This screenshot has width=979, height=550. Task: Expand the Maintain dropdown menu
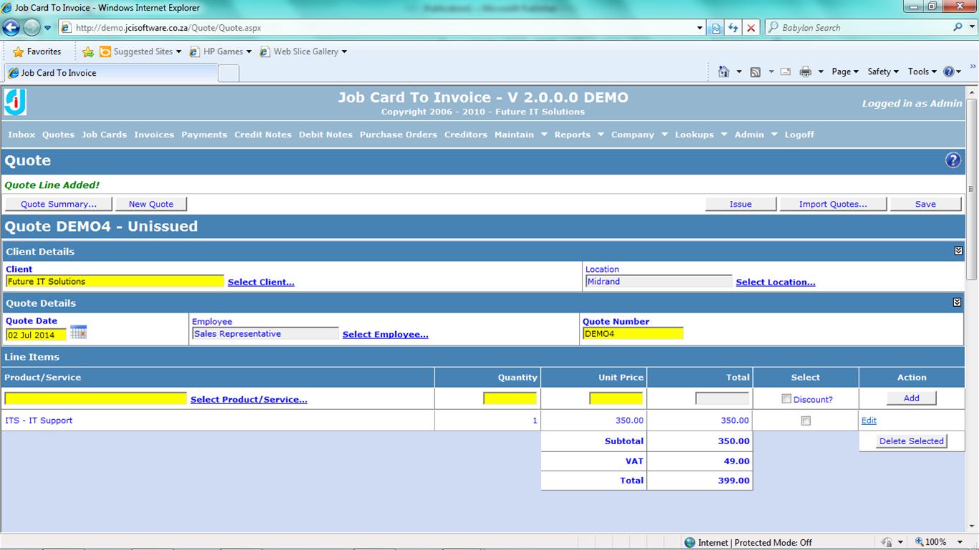[543, 134]
